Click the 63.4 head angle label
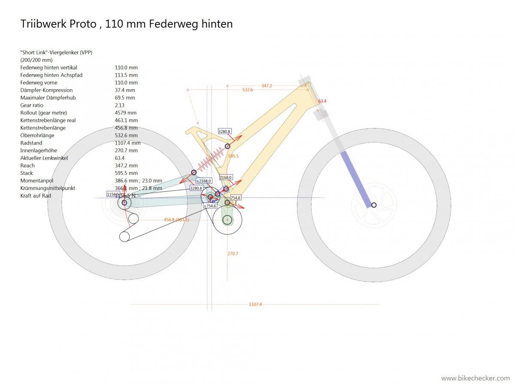Image resolution: width=515 pixels, height=386 pixels. tap(322, 101)
